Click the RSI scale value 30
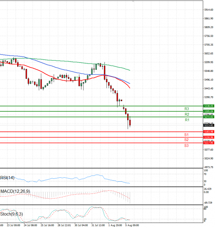The image size is (215, 228). point(205,181)
